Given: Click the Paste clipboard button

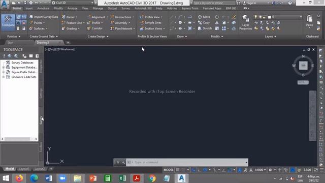Looking at the screenshot, I should [x=309, y=21].
